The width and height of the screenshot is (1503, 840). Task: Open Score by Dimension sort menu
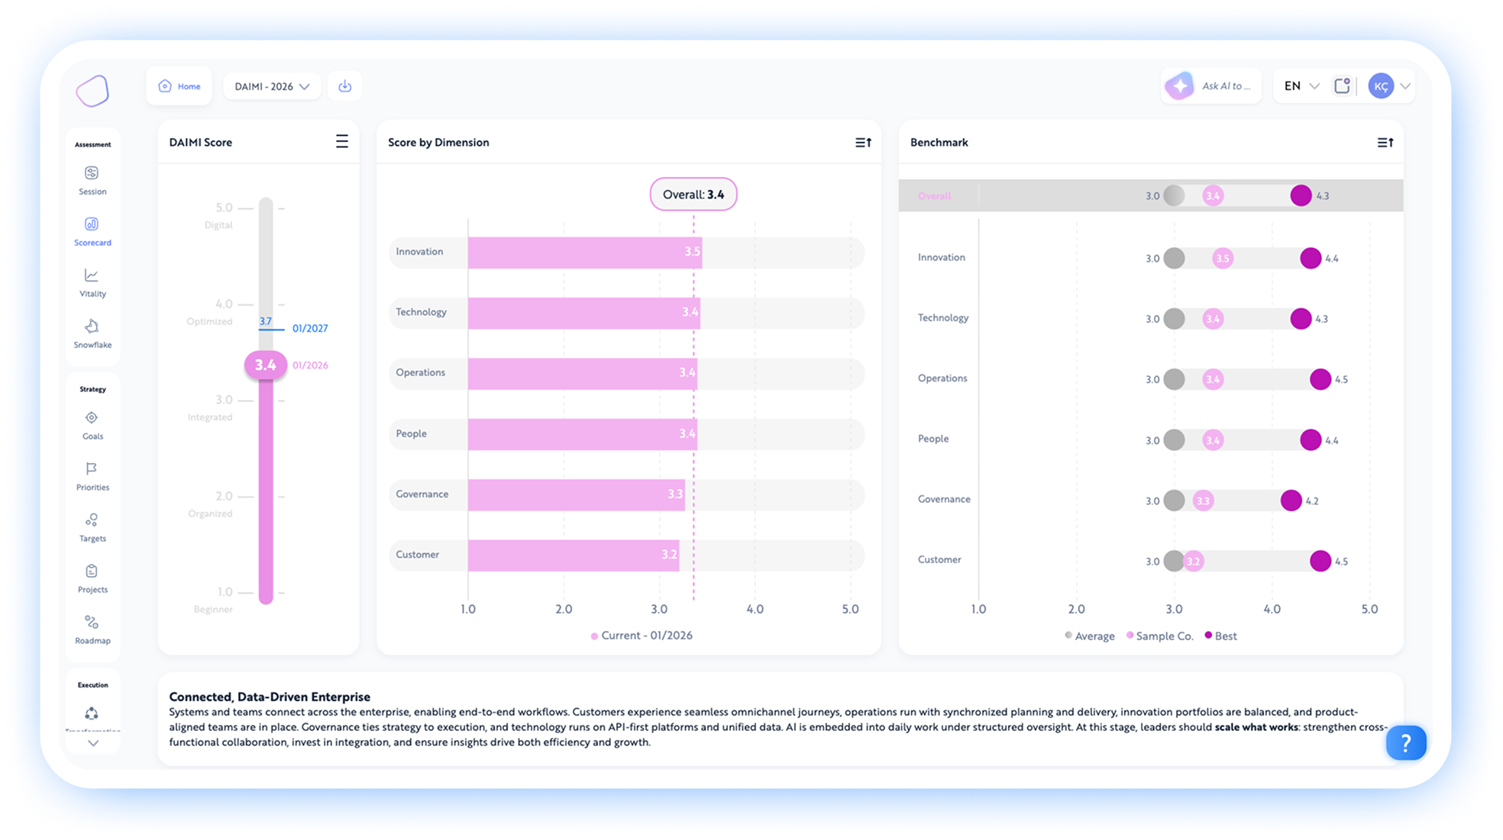tap(863, 143)
